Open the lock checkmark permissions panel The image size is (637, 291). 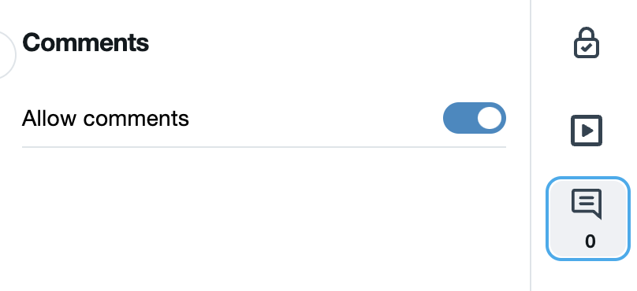tap(587, 43)
